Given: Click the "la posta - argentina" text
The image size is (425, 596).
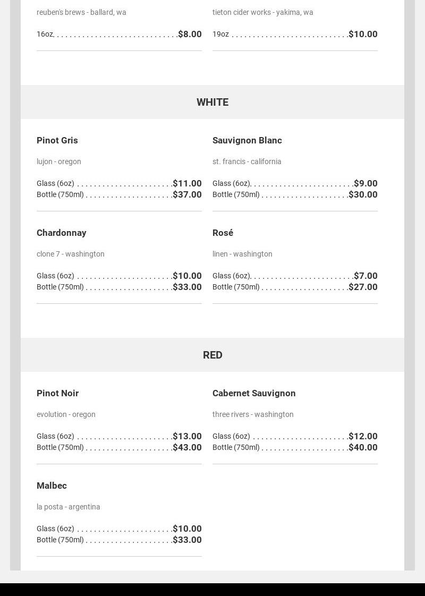Looking at the screenshot, I should tap(69, 507).
